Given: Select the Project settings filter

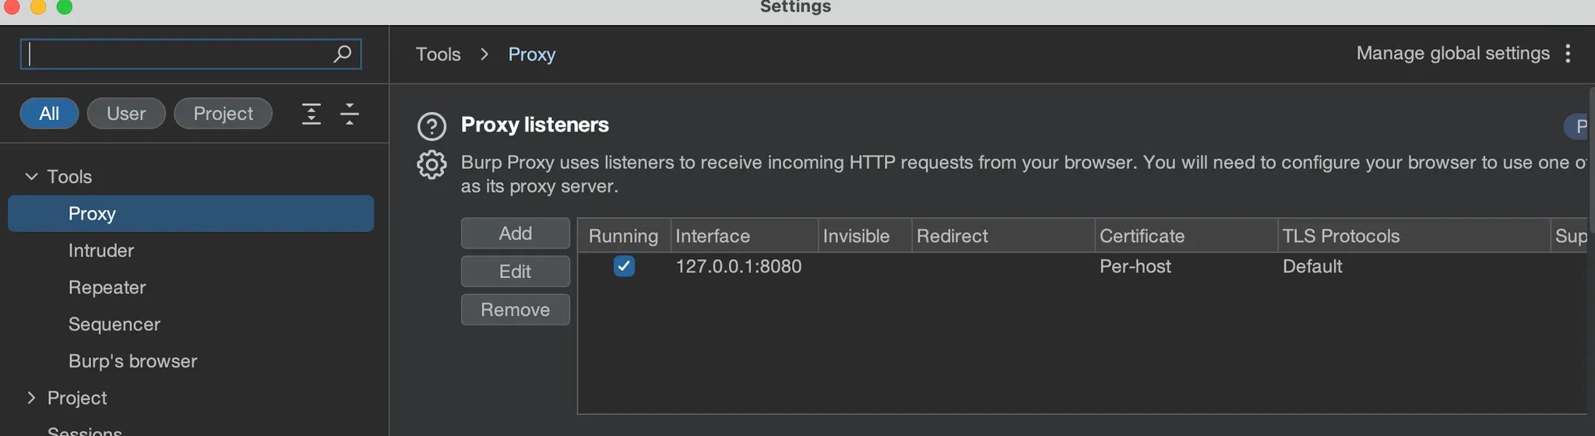Looking at the screenshot, I should point(223,114).
